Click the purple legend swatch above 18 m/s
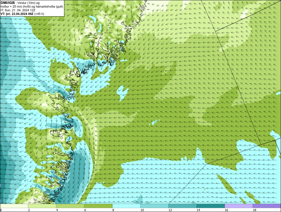 [267, 206]
